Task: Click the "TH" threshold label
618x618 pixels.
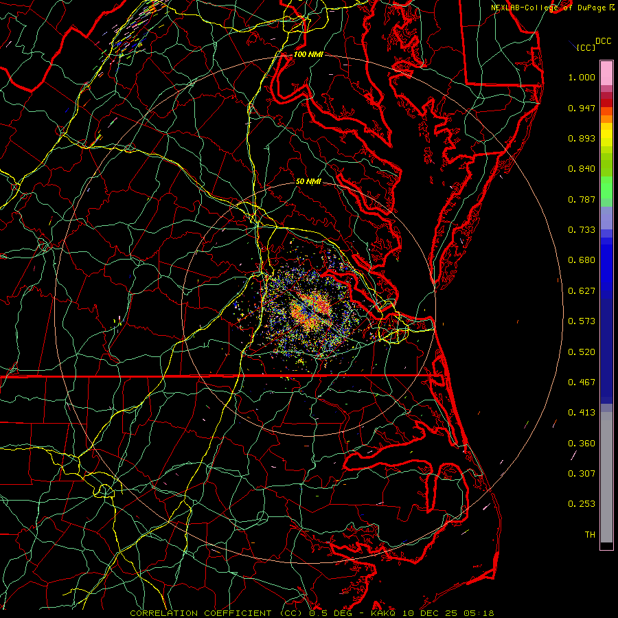Action: pyautogui.click(x=590, y=535)
